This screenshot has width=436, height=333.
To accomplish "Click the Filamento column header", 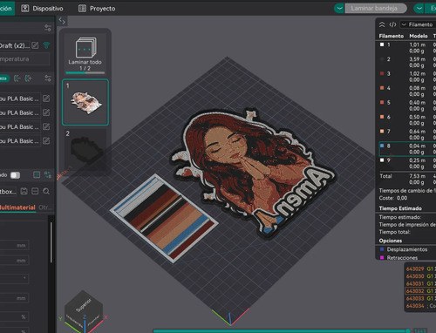I will (x=392, y=36).
